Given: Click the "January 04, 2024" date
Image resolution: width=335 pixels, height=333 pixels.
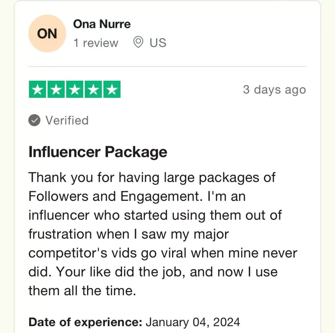Looking at the screenshot, I should pos(193,322).
